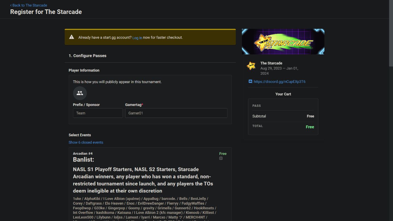Focus the Prefix / Sponsor input field
The image size is (393, 221).
tap(98, 113)
